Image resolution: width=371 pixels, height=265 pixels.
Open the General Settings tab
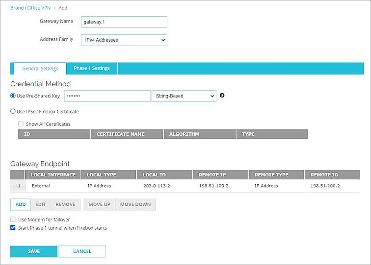click(x=40, y=69)
